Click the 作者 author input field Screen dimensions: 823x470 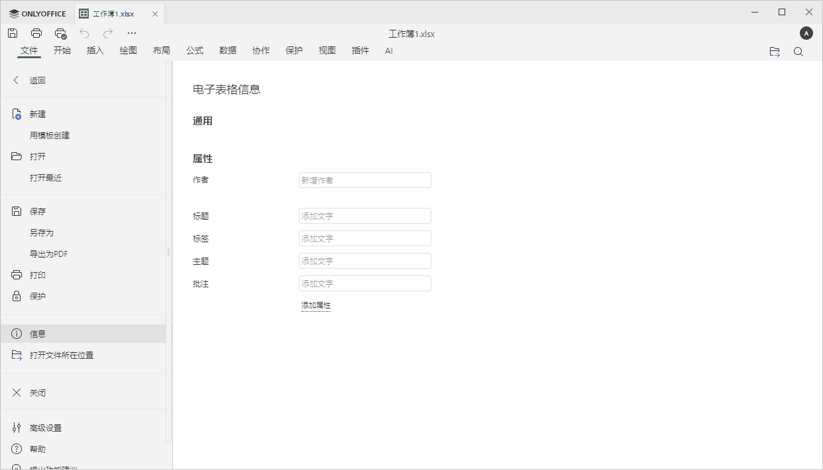click(364, 179)
